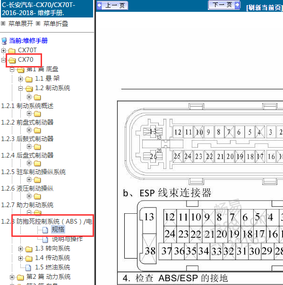The image size is (283, 285).
Task: Click the CX70T folder icon
Action: coord(12,50)
